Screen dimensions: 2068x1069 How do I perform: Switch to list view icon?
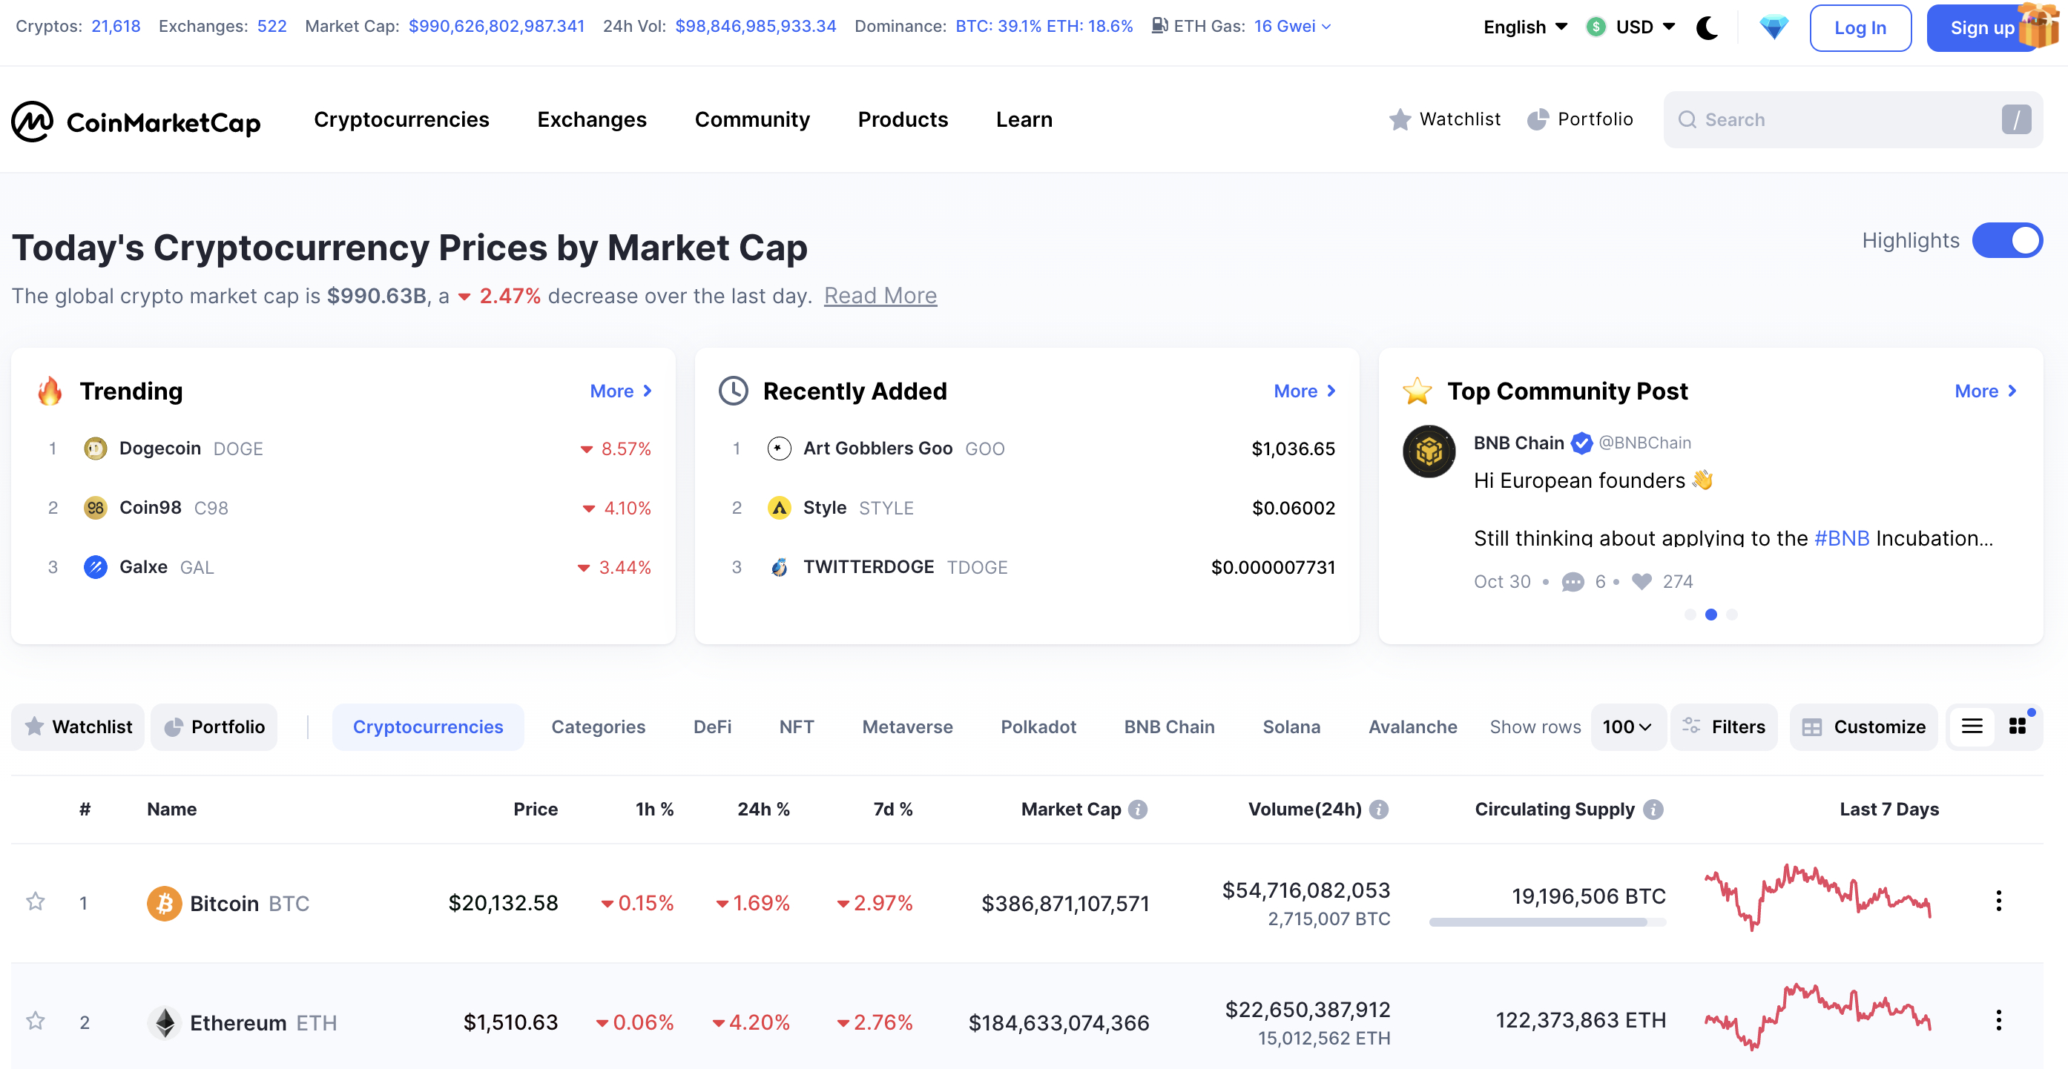(x=1972, y=727)
